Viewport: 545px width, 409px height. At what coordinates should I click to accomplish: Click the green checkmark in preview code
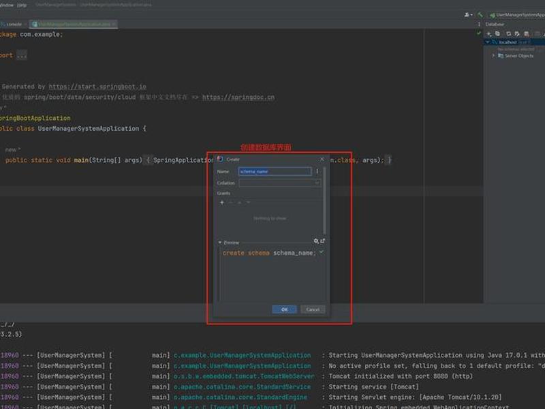point(322,252)
